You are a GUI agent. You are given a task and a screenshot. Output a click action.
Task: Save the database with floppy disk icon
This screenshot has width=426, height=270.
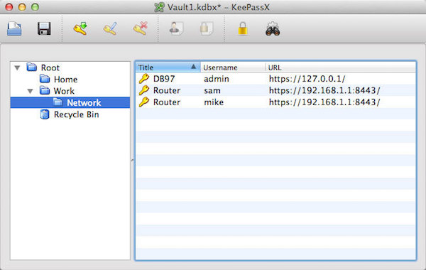[x=44, y=28]
